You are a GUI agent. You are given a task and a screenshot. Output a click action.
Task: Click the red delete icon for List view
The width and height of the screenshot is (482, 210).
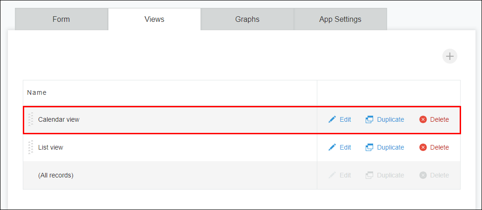(423, 147)
